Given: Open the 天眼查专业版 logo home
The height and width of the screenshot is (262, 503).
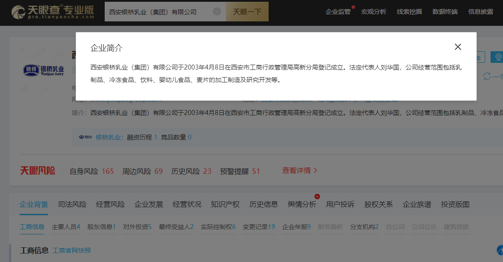Looking at the screenshot, I should (x=53, y=12).
